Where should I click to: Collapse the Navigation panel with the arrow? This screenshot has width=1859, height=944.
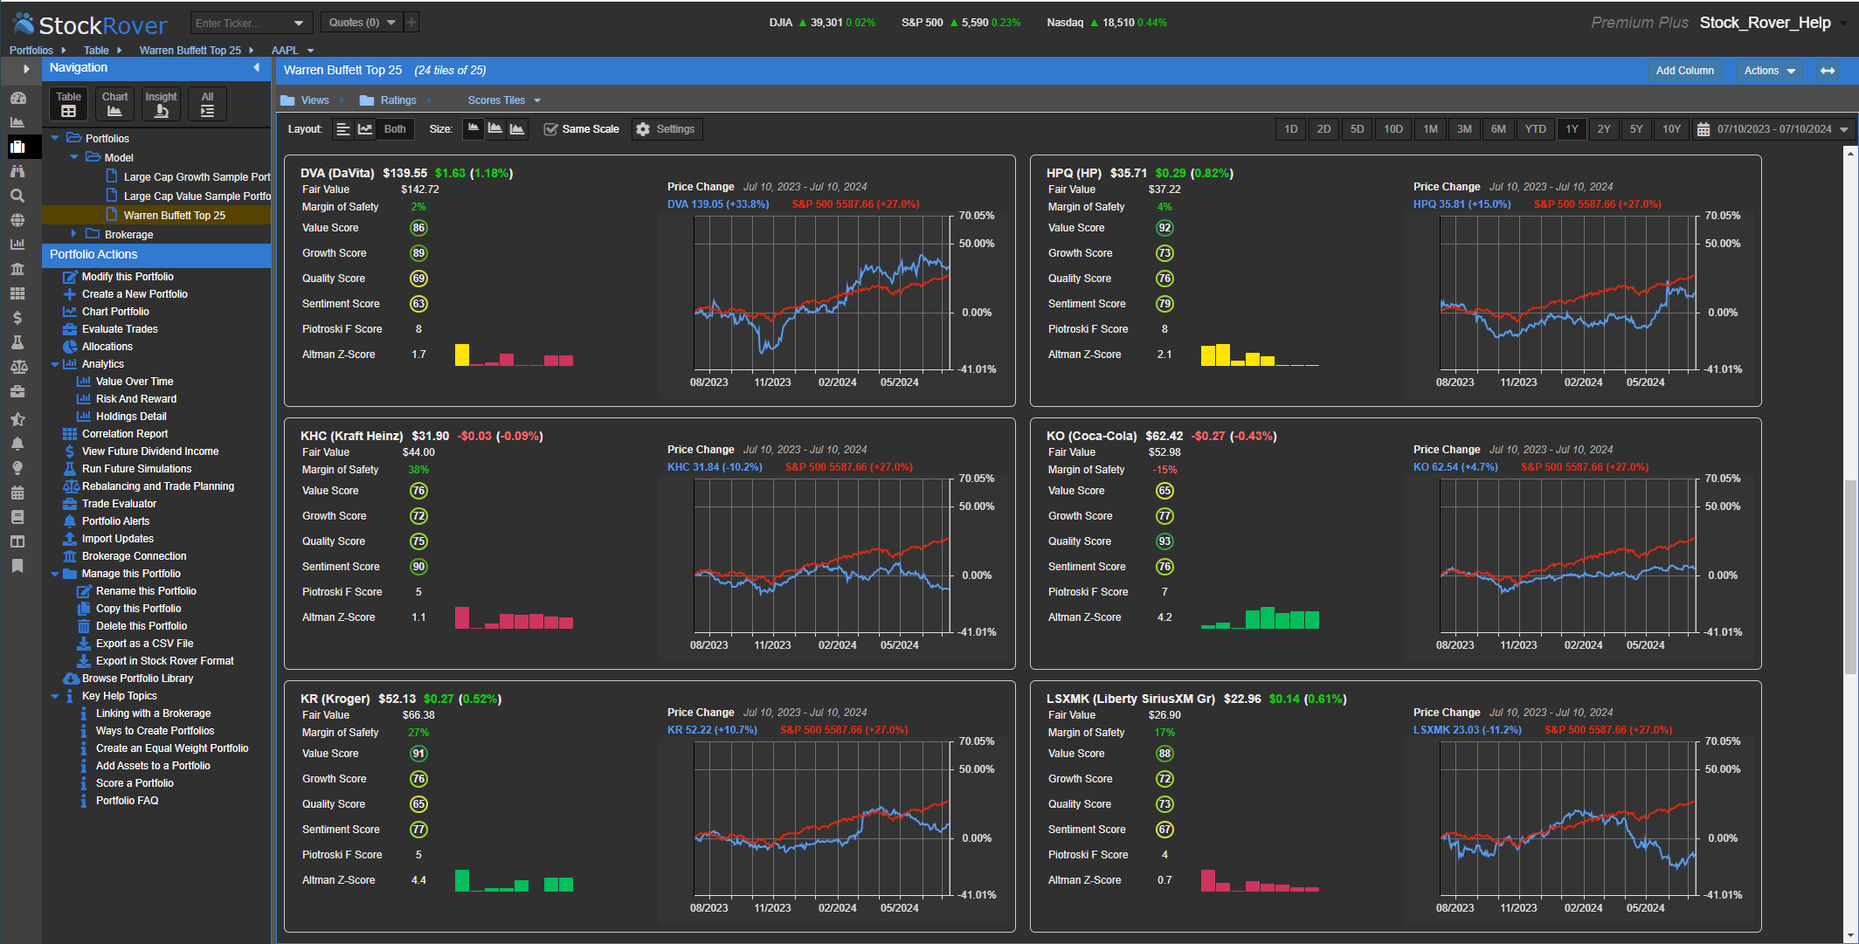coord(256,67)
